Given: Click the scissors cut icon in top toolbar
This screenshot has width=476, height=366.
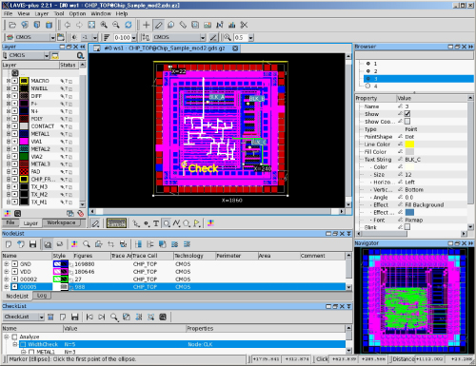Looking at the screenshot, I should point(244,25).
